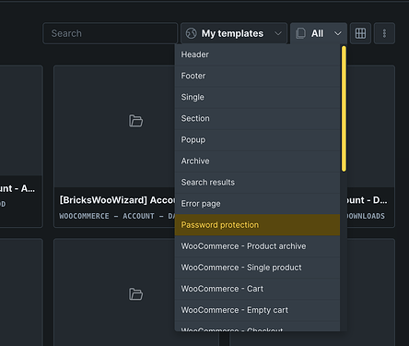The image size is (409, 346).
Task: Open the [BricksWooWizard] Account template title
Action: coord(117,200)
